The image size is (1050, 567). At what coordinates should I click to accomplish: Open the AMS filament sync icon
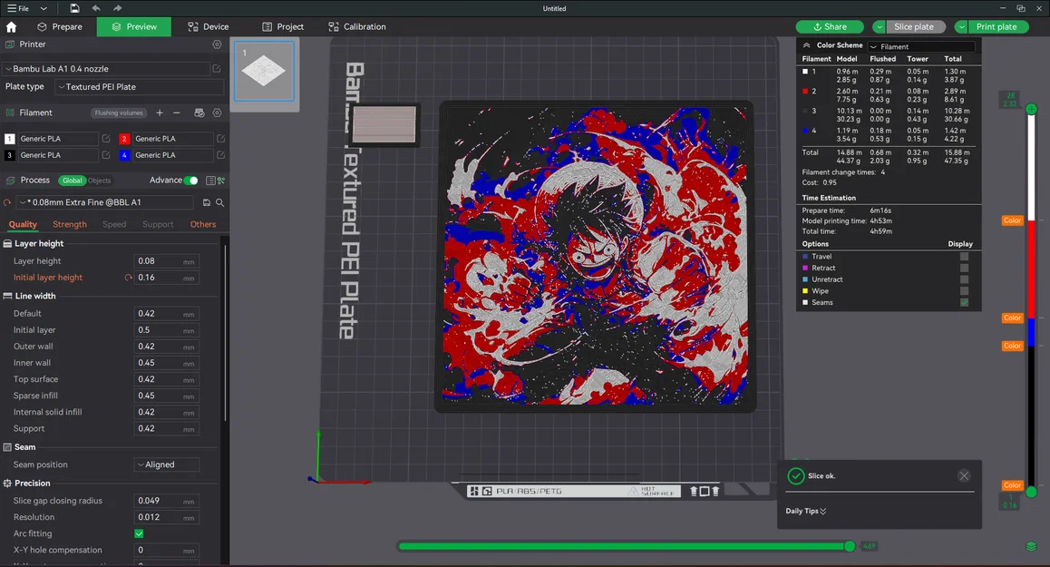click(199, 112)
